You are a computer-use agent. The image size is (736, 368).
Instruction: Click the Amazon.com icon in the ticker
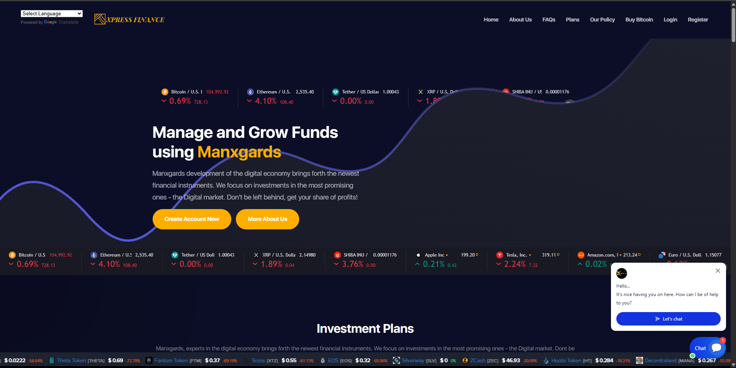click(581, 255)
